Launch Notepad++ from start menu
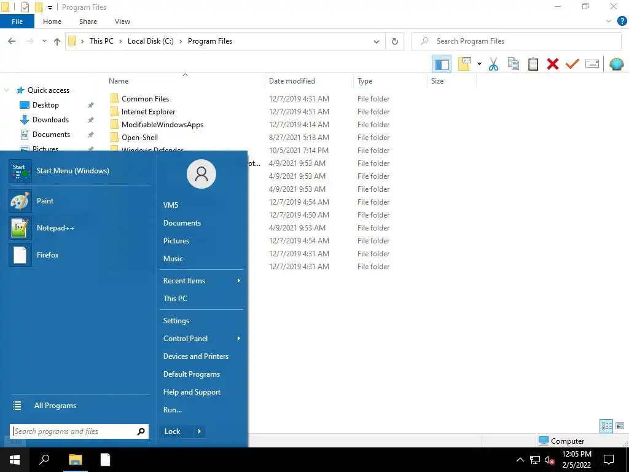 pyautogui.click(x=79, y=228)
